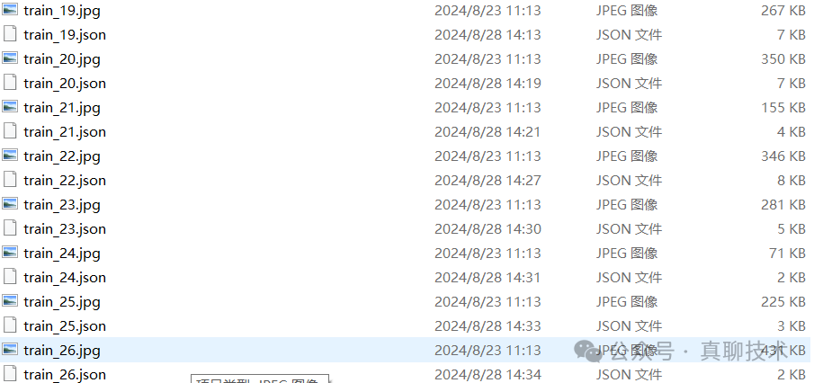
Task: Select the train_24.jpg image icon
Action: (10, 253)
